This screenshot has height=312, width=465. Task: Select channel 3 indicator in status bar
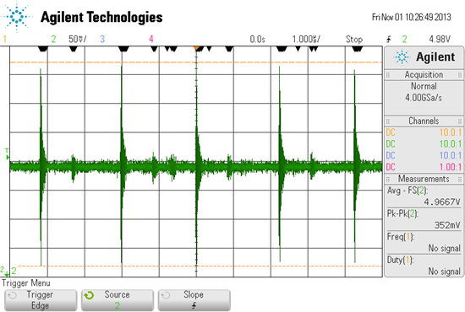click(x=102, y=39)
